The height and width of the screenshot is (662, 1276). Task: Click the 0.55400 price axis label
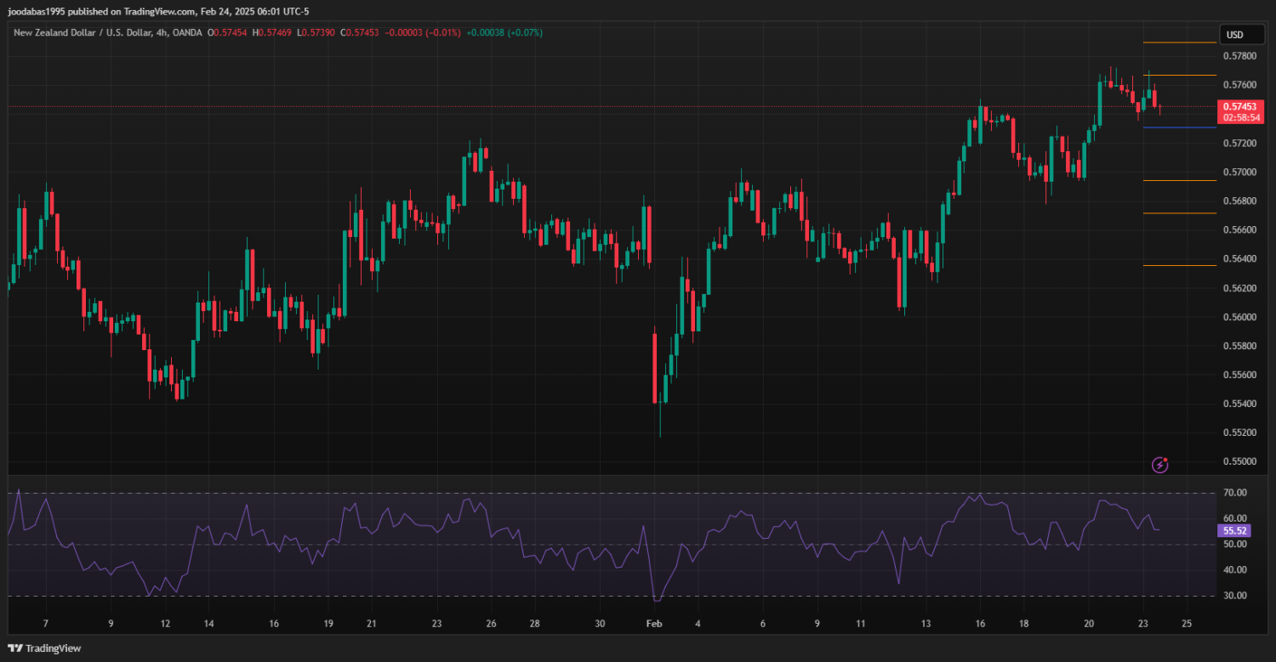click(x=1239, y=404)
